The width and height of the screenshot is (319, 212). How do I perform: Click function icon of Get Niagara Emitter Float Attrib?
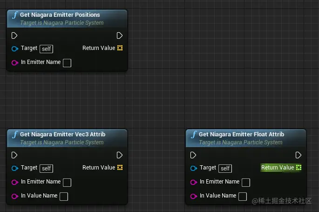[x=193, y=134]
